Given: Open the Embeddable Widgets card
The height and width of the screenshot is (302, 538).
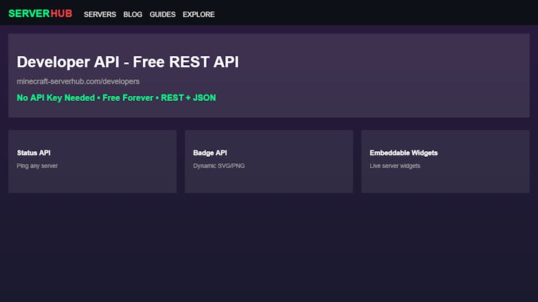Looking at the screenshot, I should click(445, 175).
